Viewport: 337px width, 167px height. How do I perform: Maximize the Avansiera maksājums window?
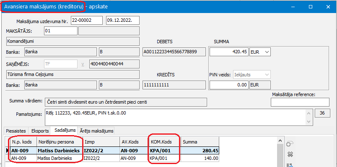[x=311, y=7]
